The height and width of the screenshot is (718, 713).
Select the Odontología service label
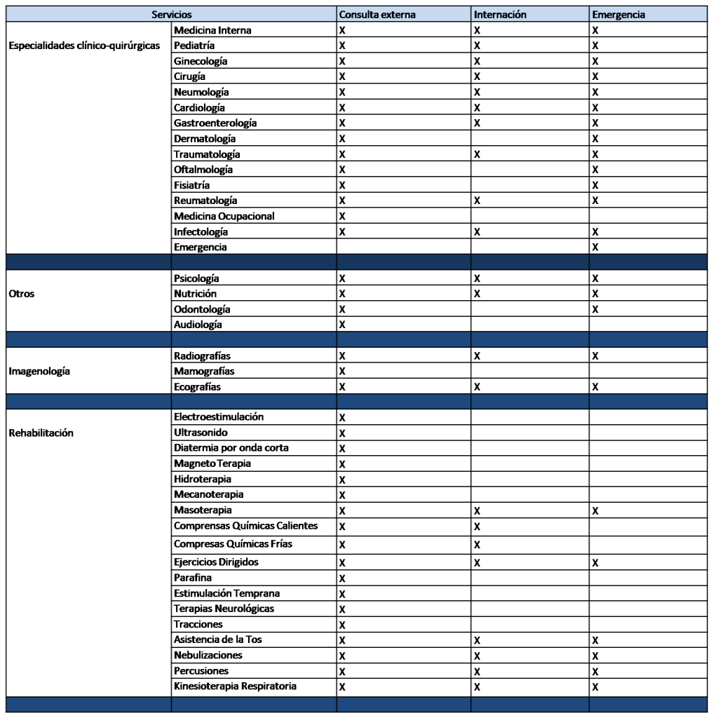[202, 309]
